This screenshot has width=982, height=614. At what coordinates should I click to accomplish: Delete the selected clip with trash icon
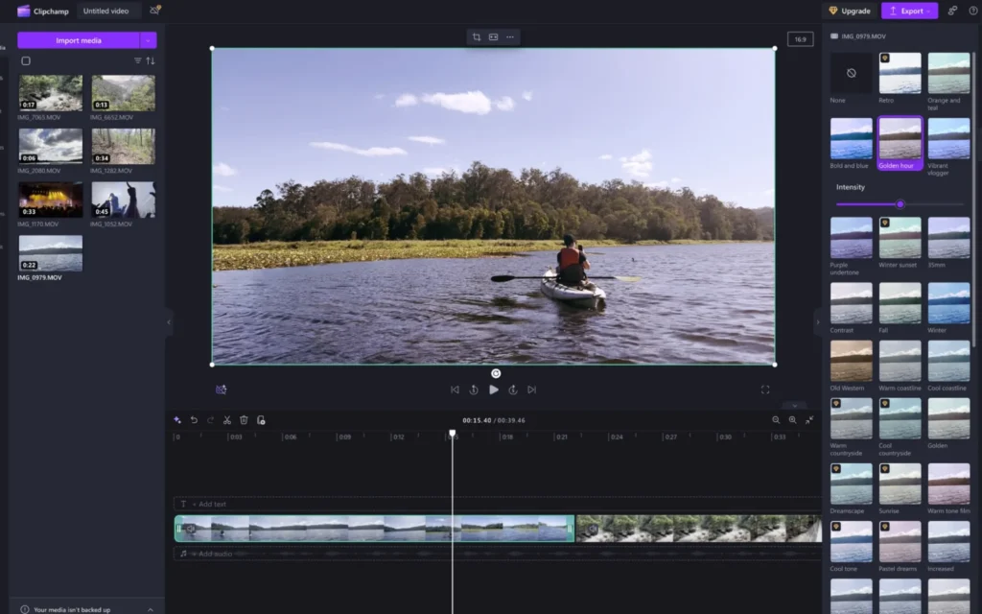coord(244,420)
